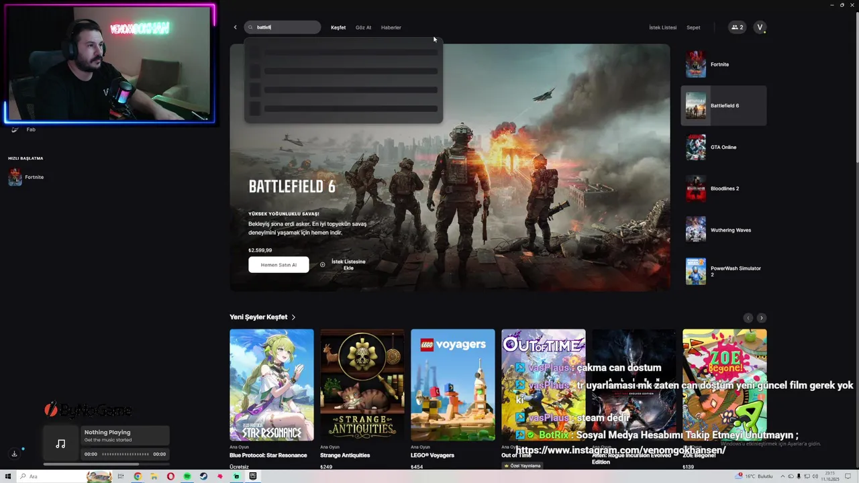
Task: Click the wishlist plus icon beside İstek Listesine Ekle
Action: [x=322, y=265]
